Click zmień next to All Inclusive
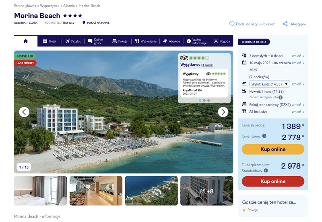 pos(298,112)
